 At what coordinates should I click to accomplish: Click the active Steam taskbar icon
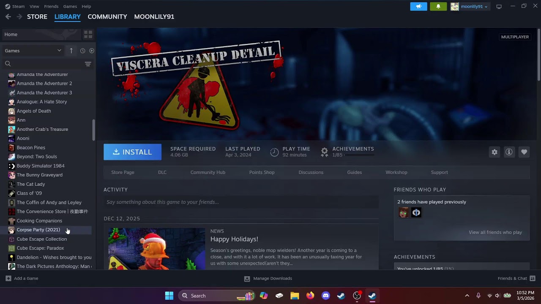click(372, 296)
